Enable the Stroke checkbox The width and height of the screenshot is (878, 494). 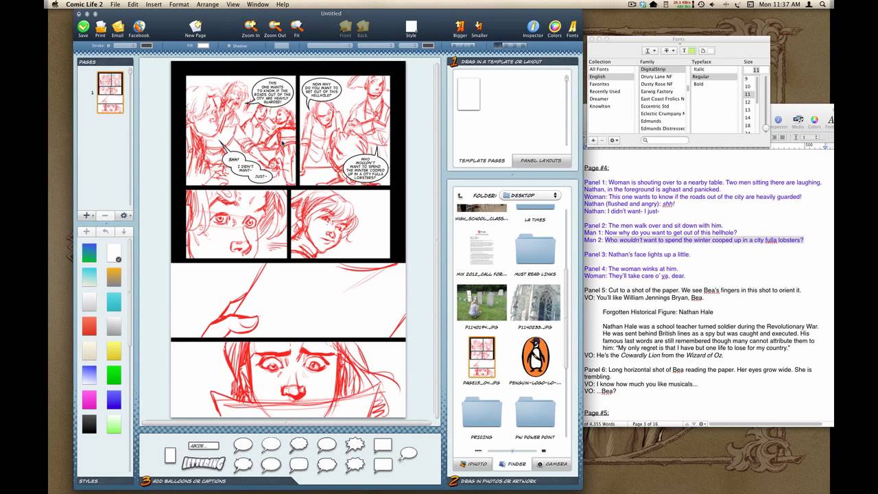coord(110,46)
